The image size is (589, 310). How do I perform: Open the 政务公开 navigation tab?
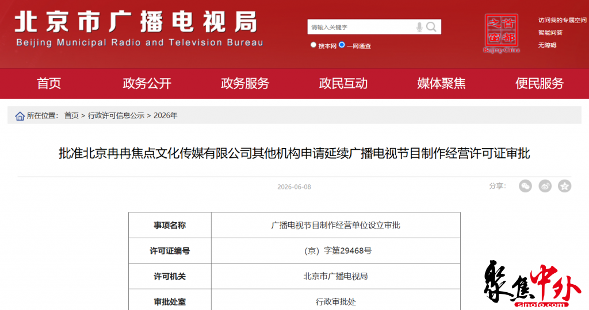tap(147, 84)
